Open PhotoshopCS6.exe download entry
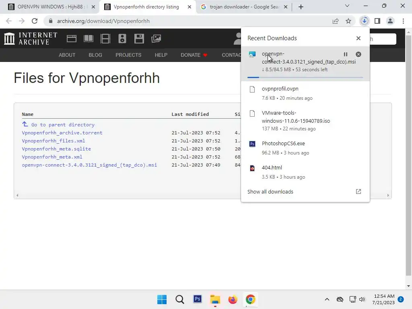The image size is (412, 309). click(x=305, y=148)
